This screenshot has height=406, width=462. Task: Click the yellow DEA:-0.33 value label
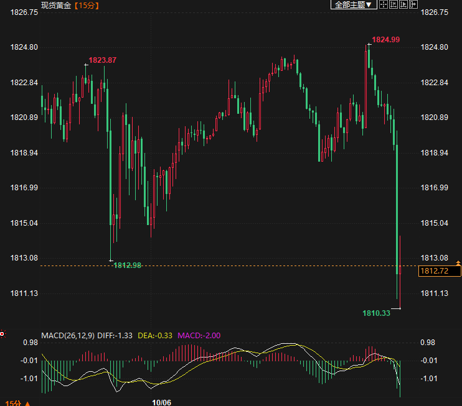pyautogui.click(x=154, y=336)
